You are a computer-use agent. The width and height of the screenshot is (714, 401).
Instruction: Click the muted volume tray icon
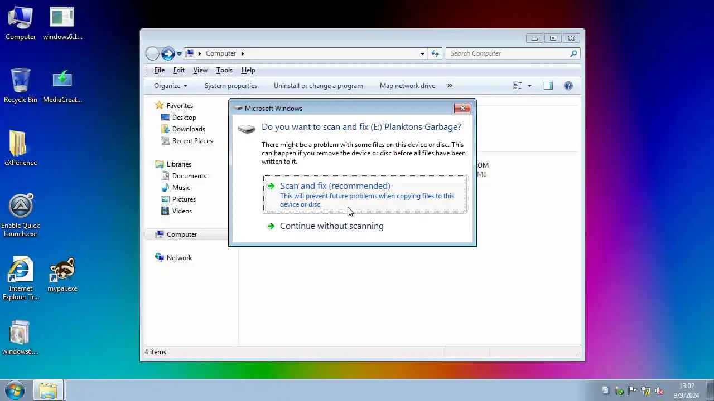tap(659, 390)
